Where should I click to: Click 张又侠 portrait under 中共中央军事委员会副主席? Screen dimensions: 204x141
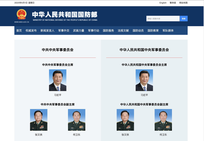pos(39,120)
